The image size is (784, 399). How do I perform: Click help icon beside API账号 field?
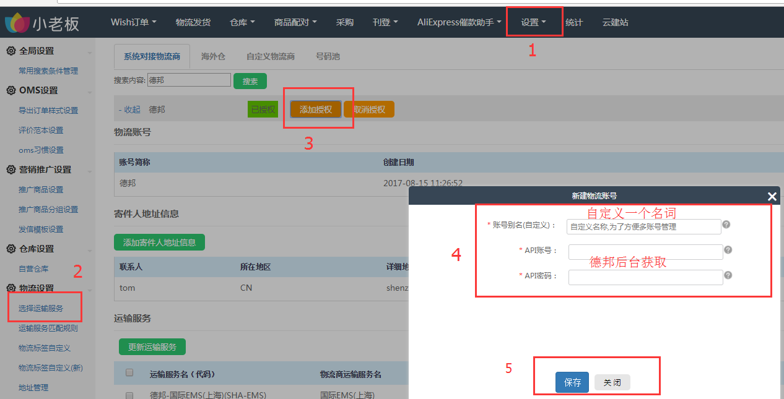pyautogui.click(x=728, y=250)
